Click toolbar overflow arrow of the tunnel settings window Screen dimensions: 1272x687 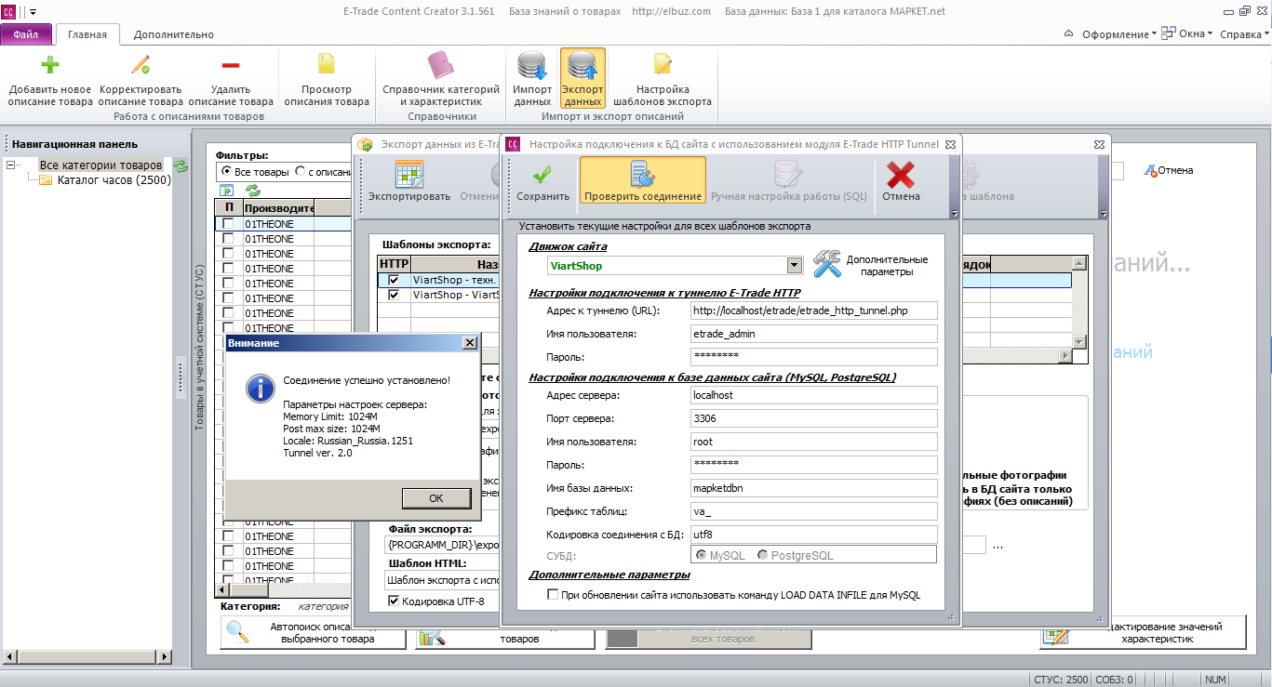[954, 214]
